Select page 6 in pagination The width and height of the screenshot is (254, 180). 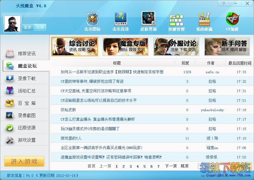(152, 166)
